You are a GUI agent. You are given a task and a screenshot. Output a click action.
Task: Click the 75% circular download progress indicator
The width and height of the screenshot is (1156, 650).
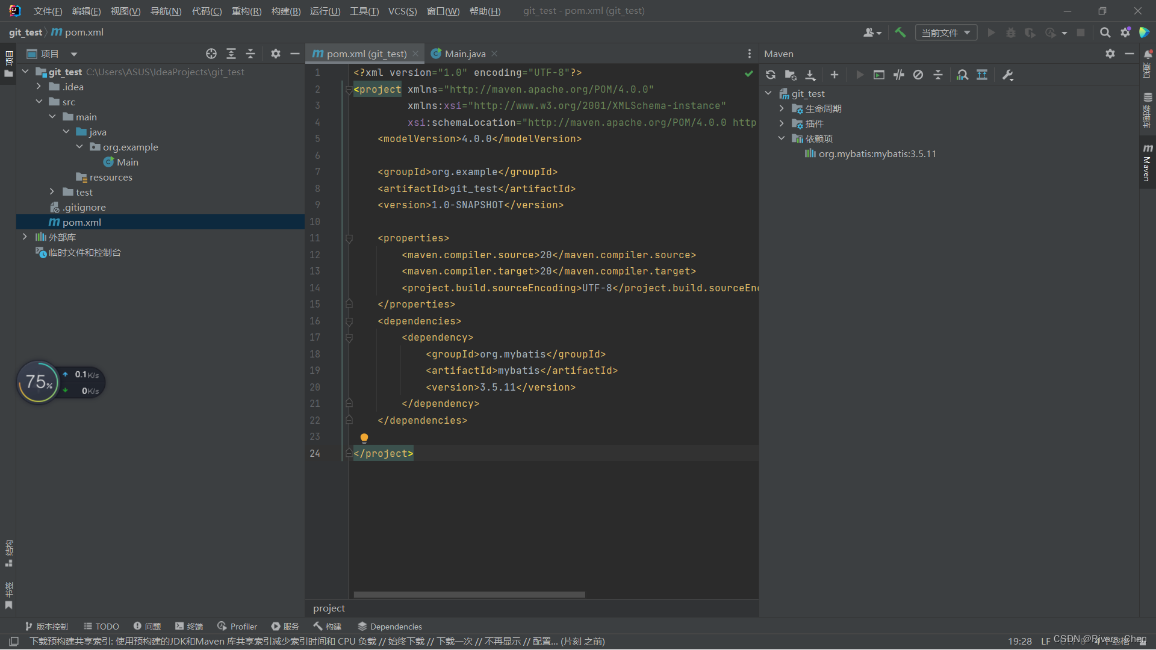point(38,382)
